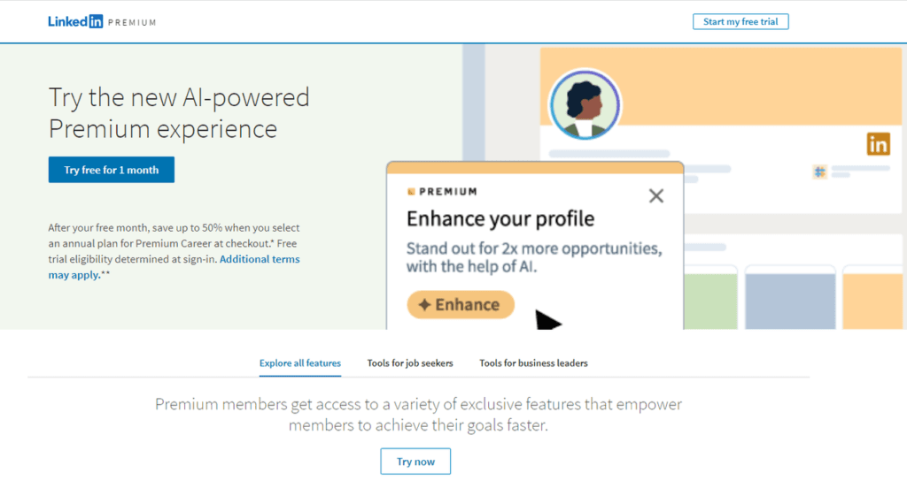Switch to Tools for business leaders tab
The image size is (907, 496).
[533, 363]
